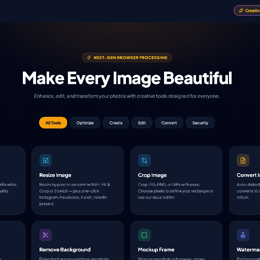Click the Crop Image tool icon
Viewport: 260px width, 260px height.
pos(144,160)
